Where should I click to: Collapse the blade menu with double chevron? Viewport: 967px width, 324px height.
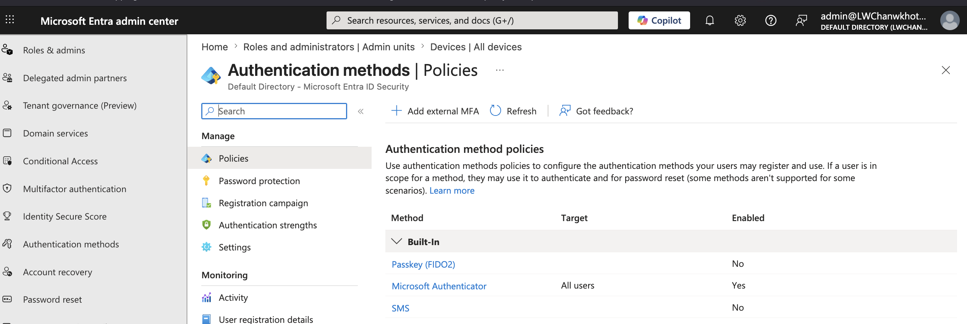(361, 111)
